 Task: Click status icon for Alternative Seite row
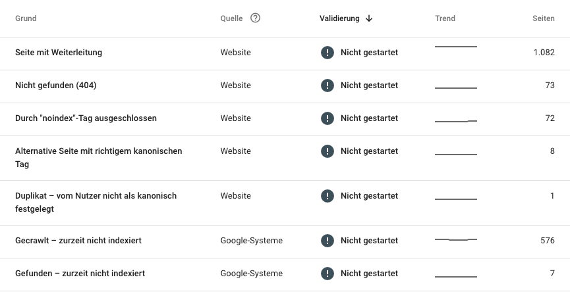(327, 151)
